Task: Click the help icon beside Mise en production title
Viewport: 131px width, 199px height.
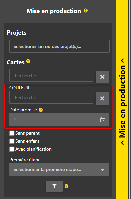Action: click(x=86, y=11)
